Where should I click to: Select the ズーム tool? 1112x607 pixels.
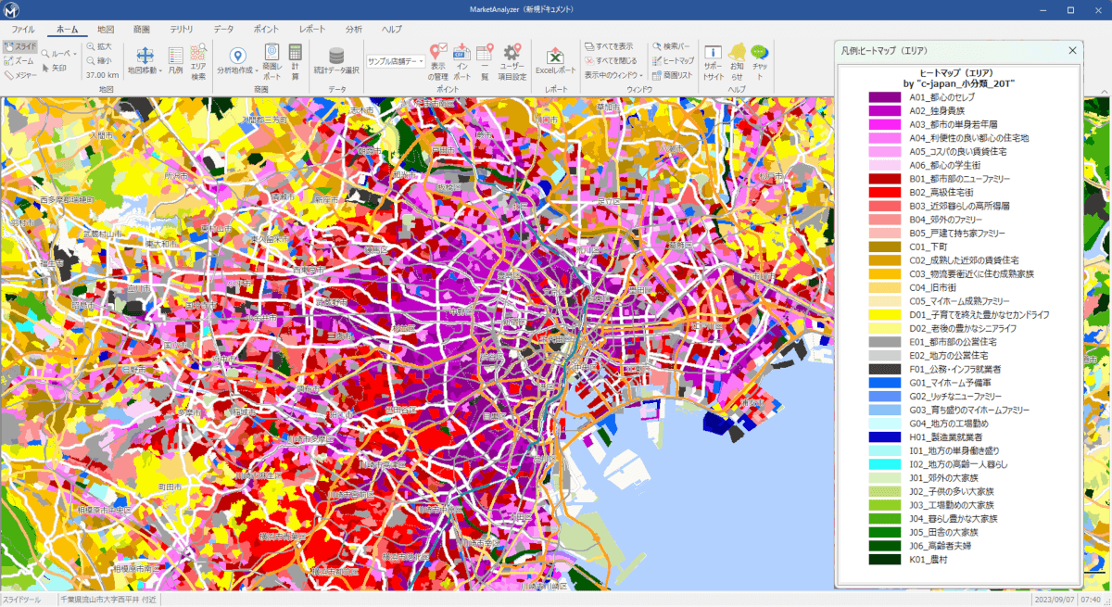coord(20,60)
